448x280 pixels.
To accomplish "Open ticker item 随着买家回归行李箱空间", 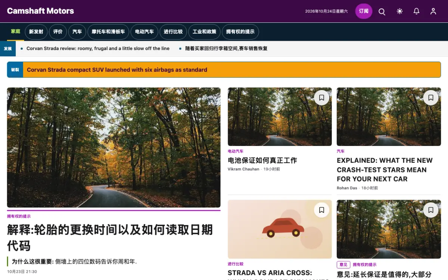I will (x=226, y=49).
